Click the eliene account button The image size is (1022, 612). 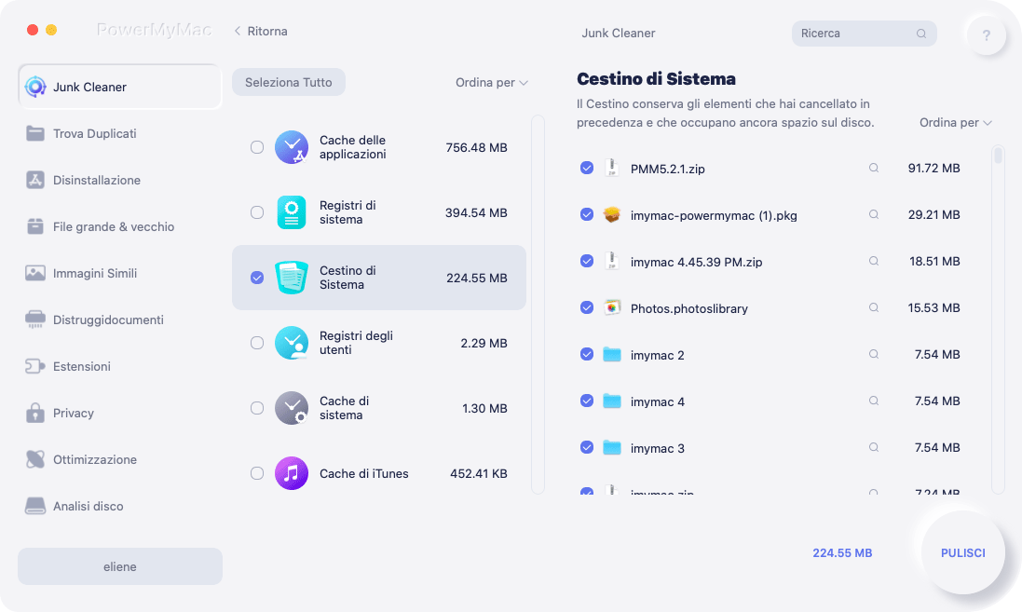coord(120,566)
